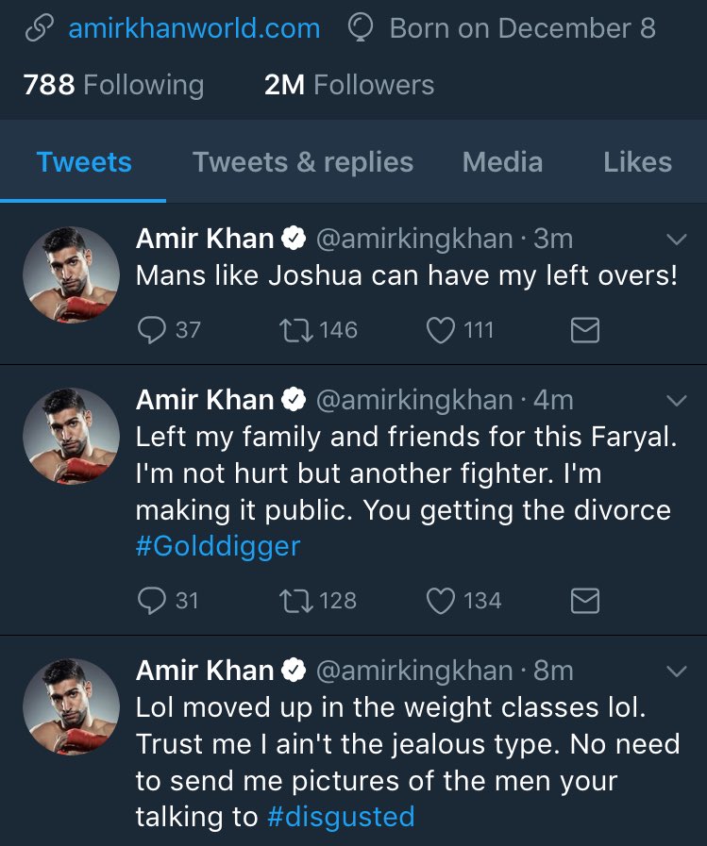
Task: Like the #Golddigger divorce tweet
Action: (441, 601)
